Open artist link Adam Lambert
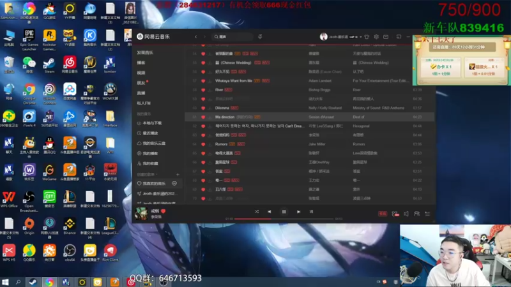The height and width of the screenshot is (287, 511). click(320, 81)
